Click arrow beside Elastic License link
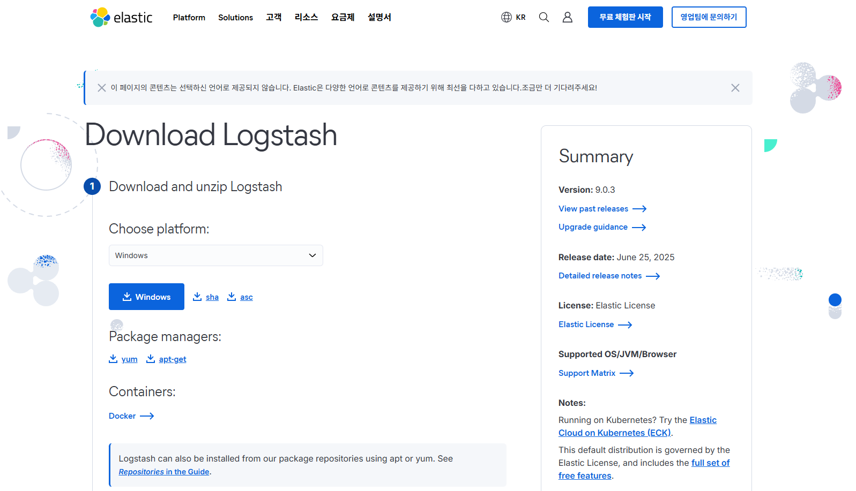 coord(625,325)
